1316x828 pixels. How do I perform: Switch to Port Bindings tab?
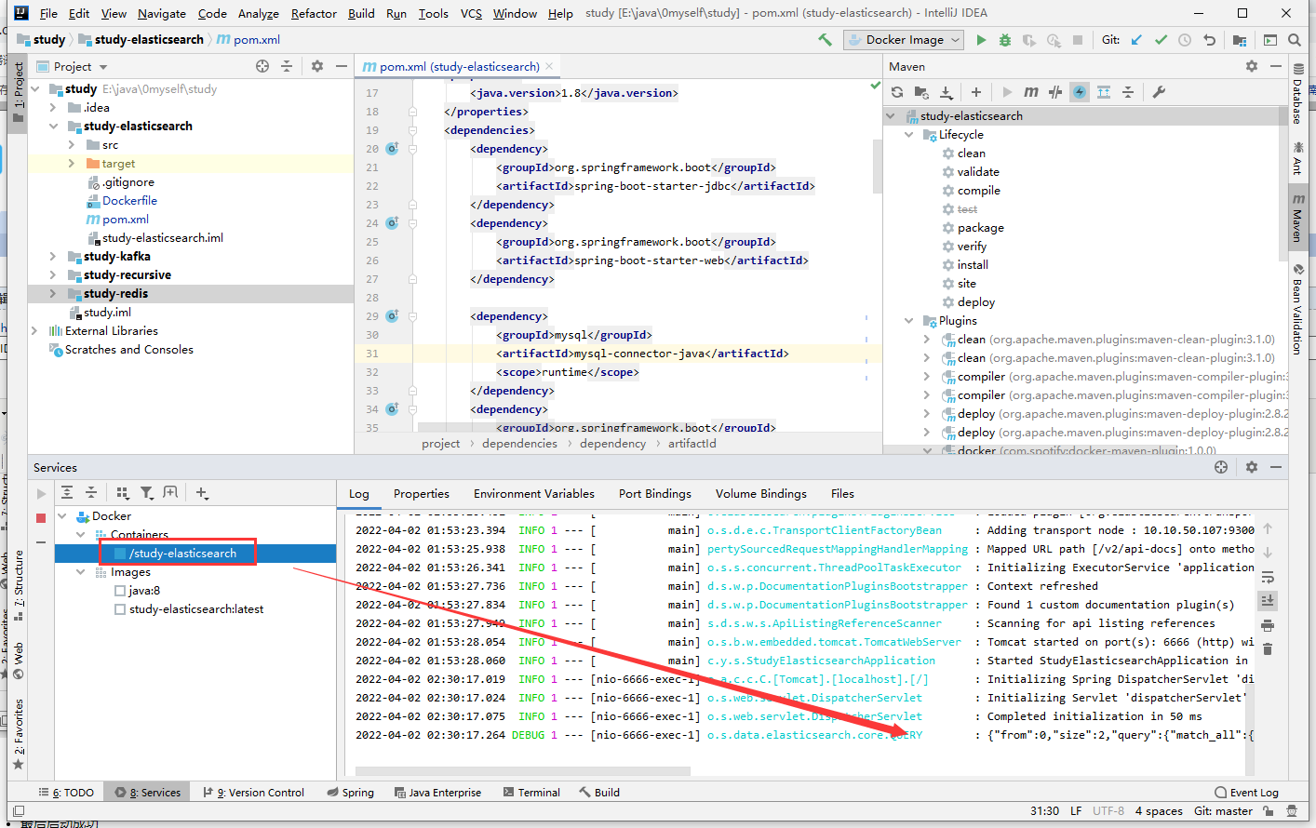tap(655, 494)
